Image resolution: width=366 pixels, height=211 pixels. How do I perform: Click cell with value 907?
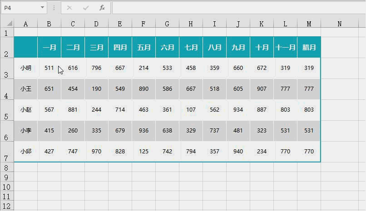pos(262,89)
